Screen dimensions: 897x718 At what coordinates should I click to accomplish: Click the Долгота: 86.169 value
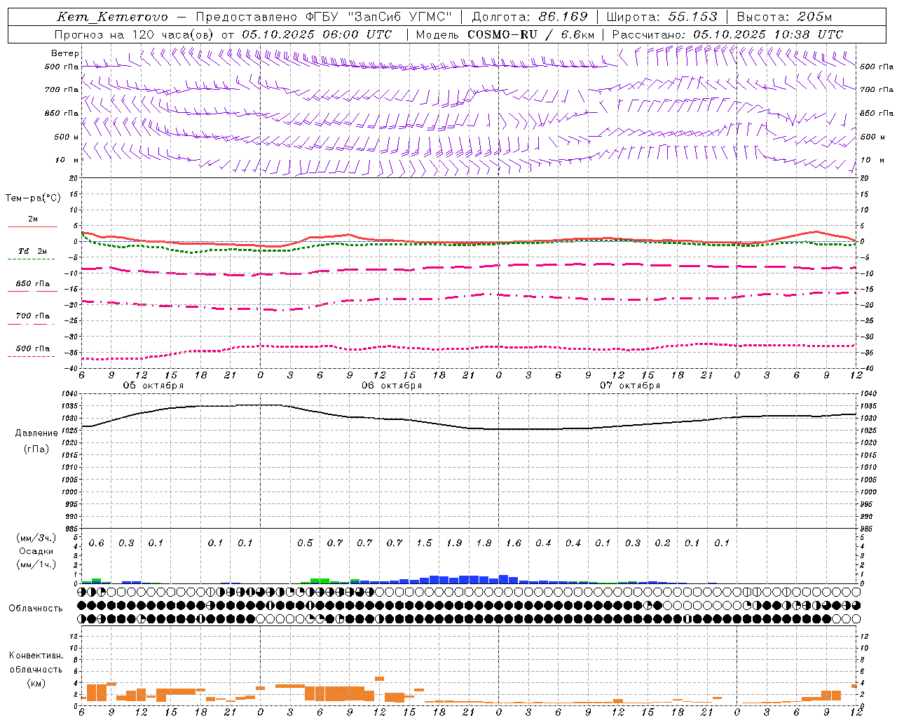point(530,17)
